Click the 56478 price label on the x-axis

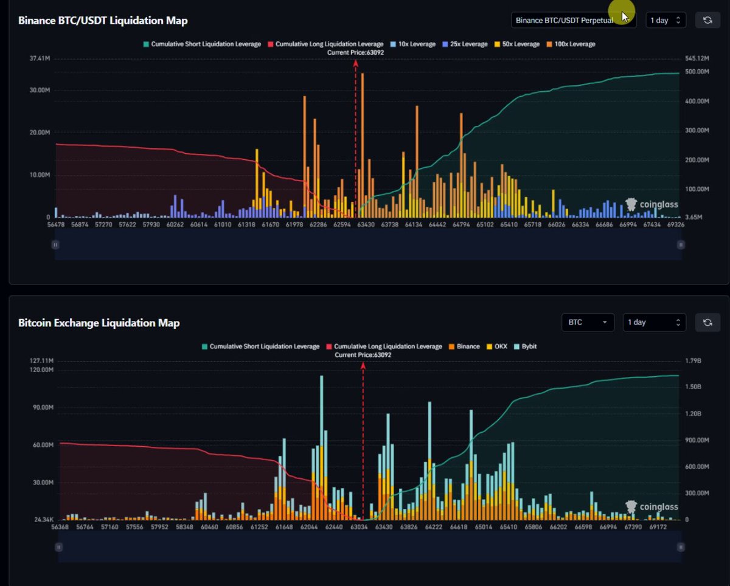pyautogui.click(x=55, y=225)
